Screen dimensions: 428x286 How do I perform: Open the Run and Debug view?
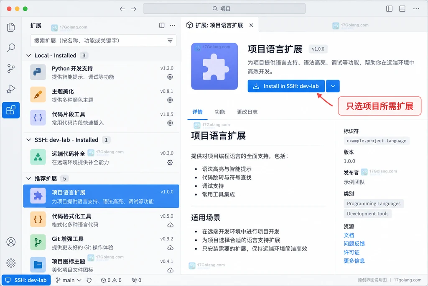(x=11, y=89)
